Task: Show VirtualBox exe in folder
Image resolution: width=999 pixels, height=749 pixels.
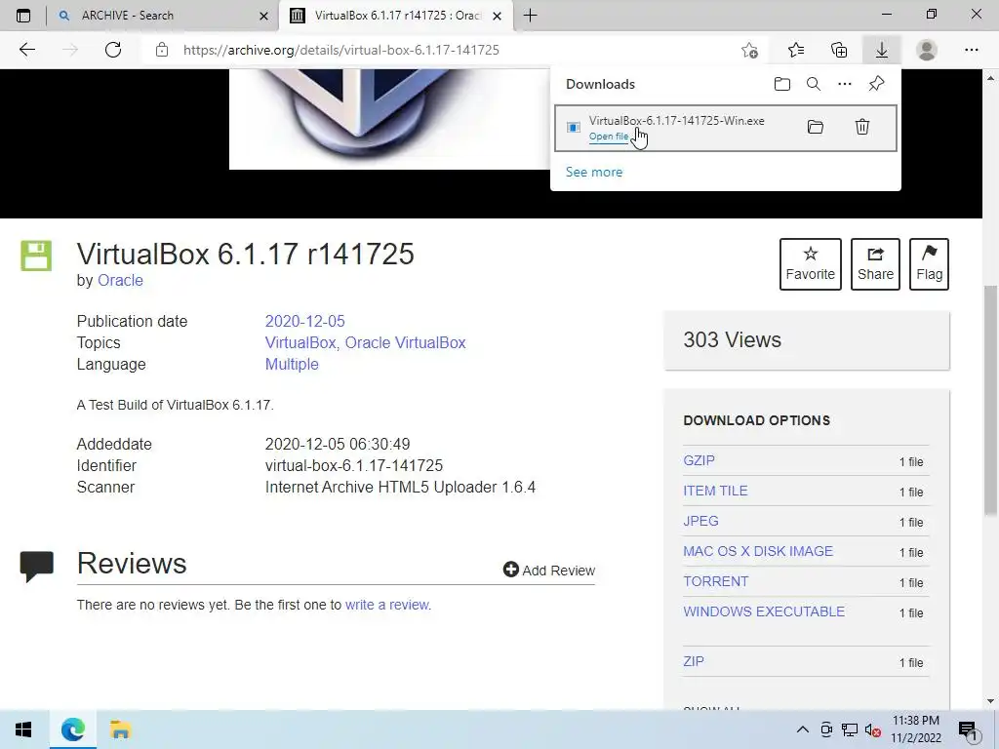Action: (816, 127)
